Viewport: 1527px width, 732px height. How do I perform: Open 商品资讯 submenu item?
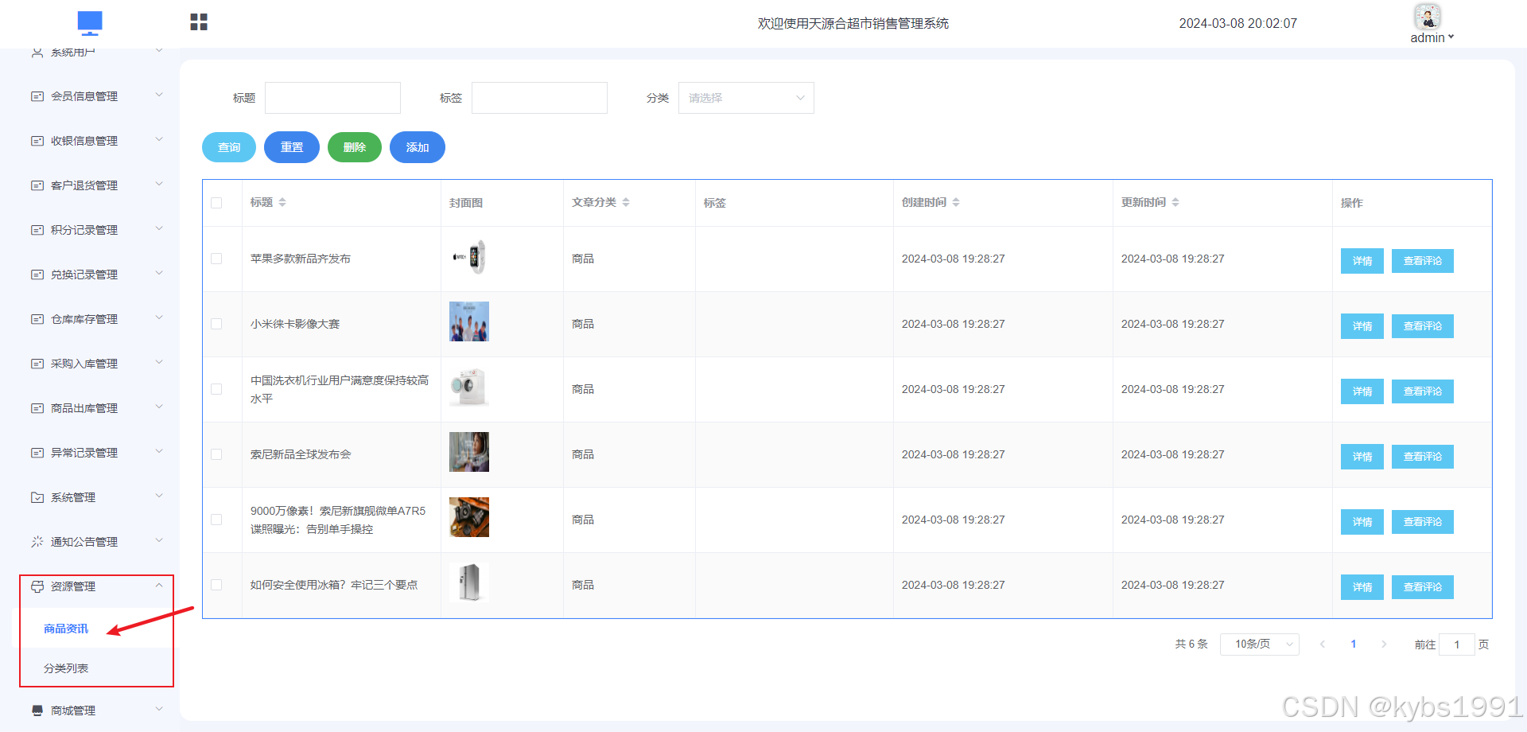pyautogui.click(x=66, y=629)
